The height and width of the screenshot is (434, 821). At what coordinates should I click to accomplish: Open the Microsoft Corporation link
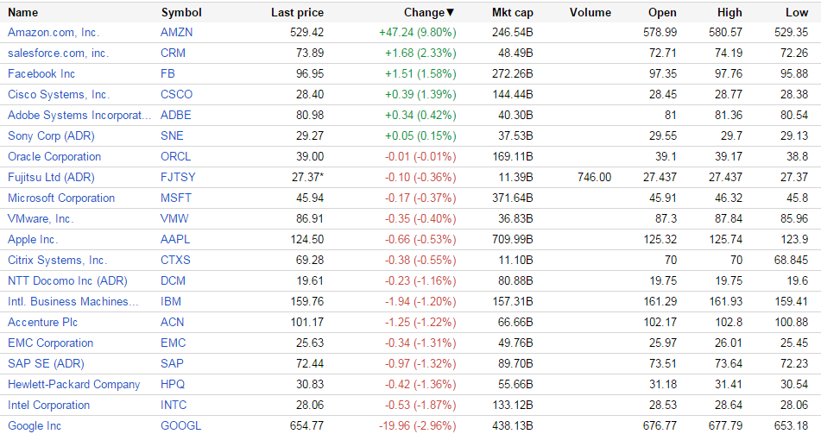pyautogui.click(x=60, y=198)
